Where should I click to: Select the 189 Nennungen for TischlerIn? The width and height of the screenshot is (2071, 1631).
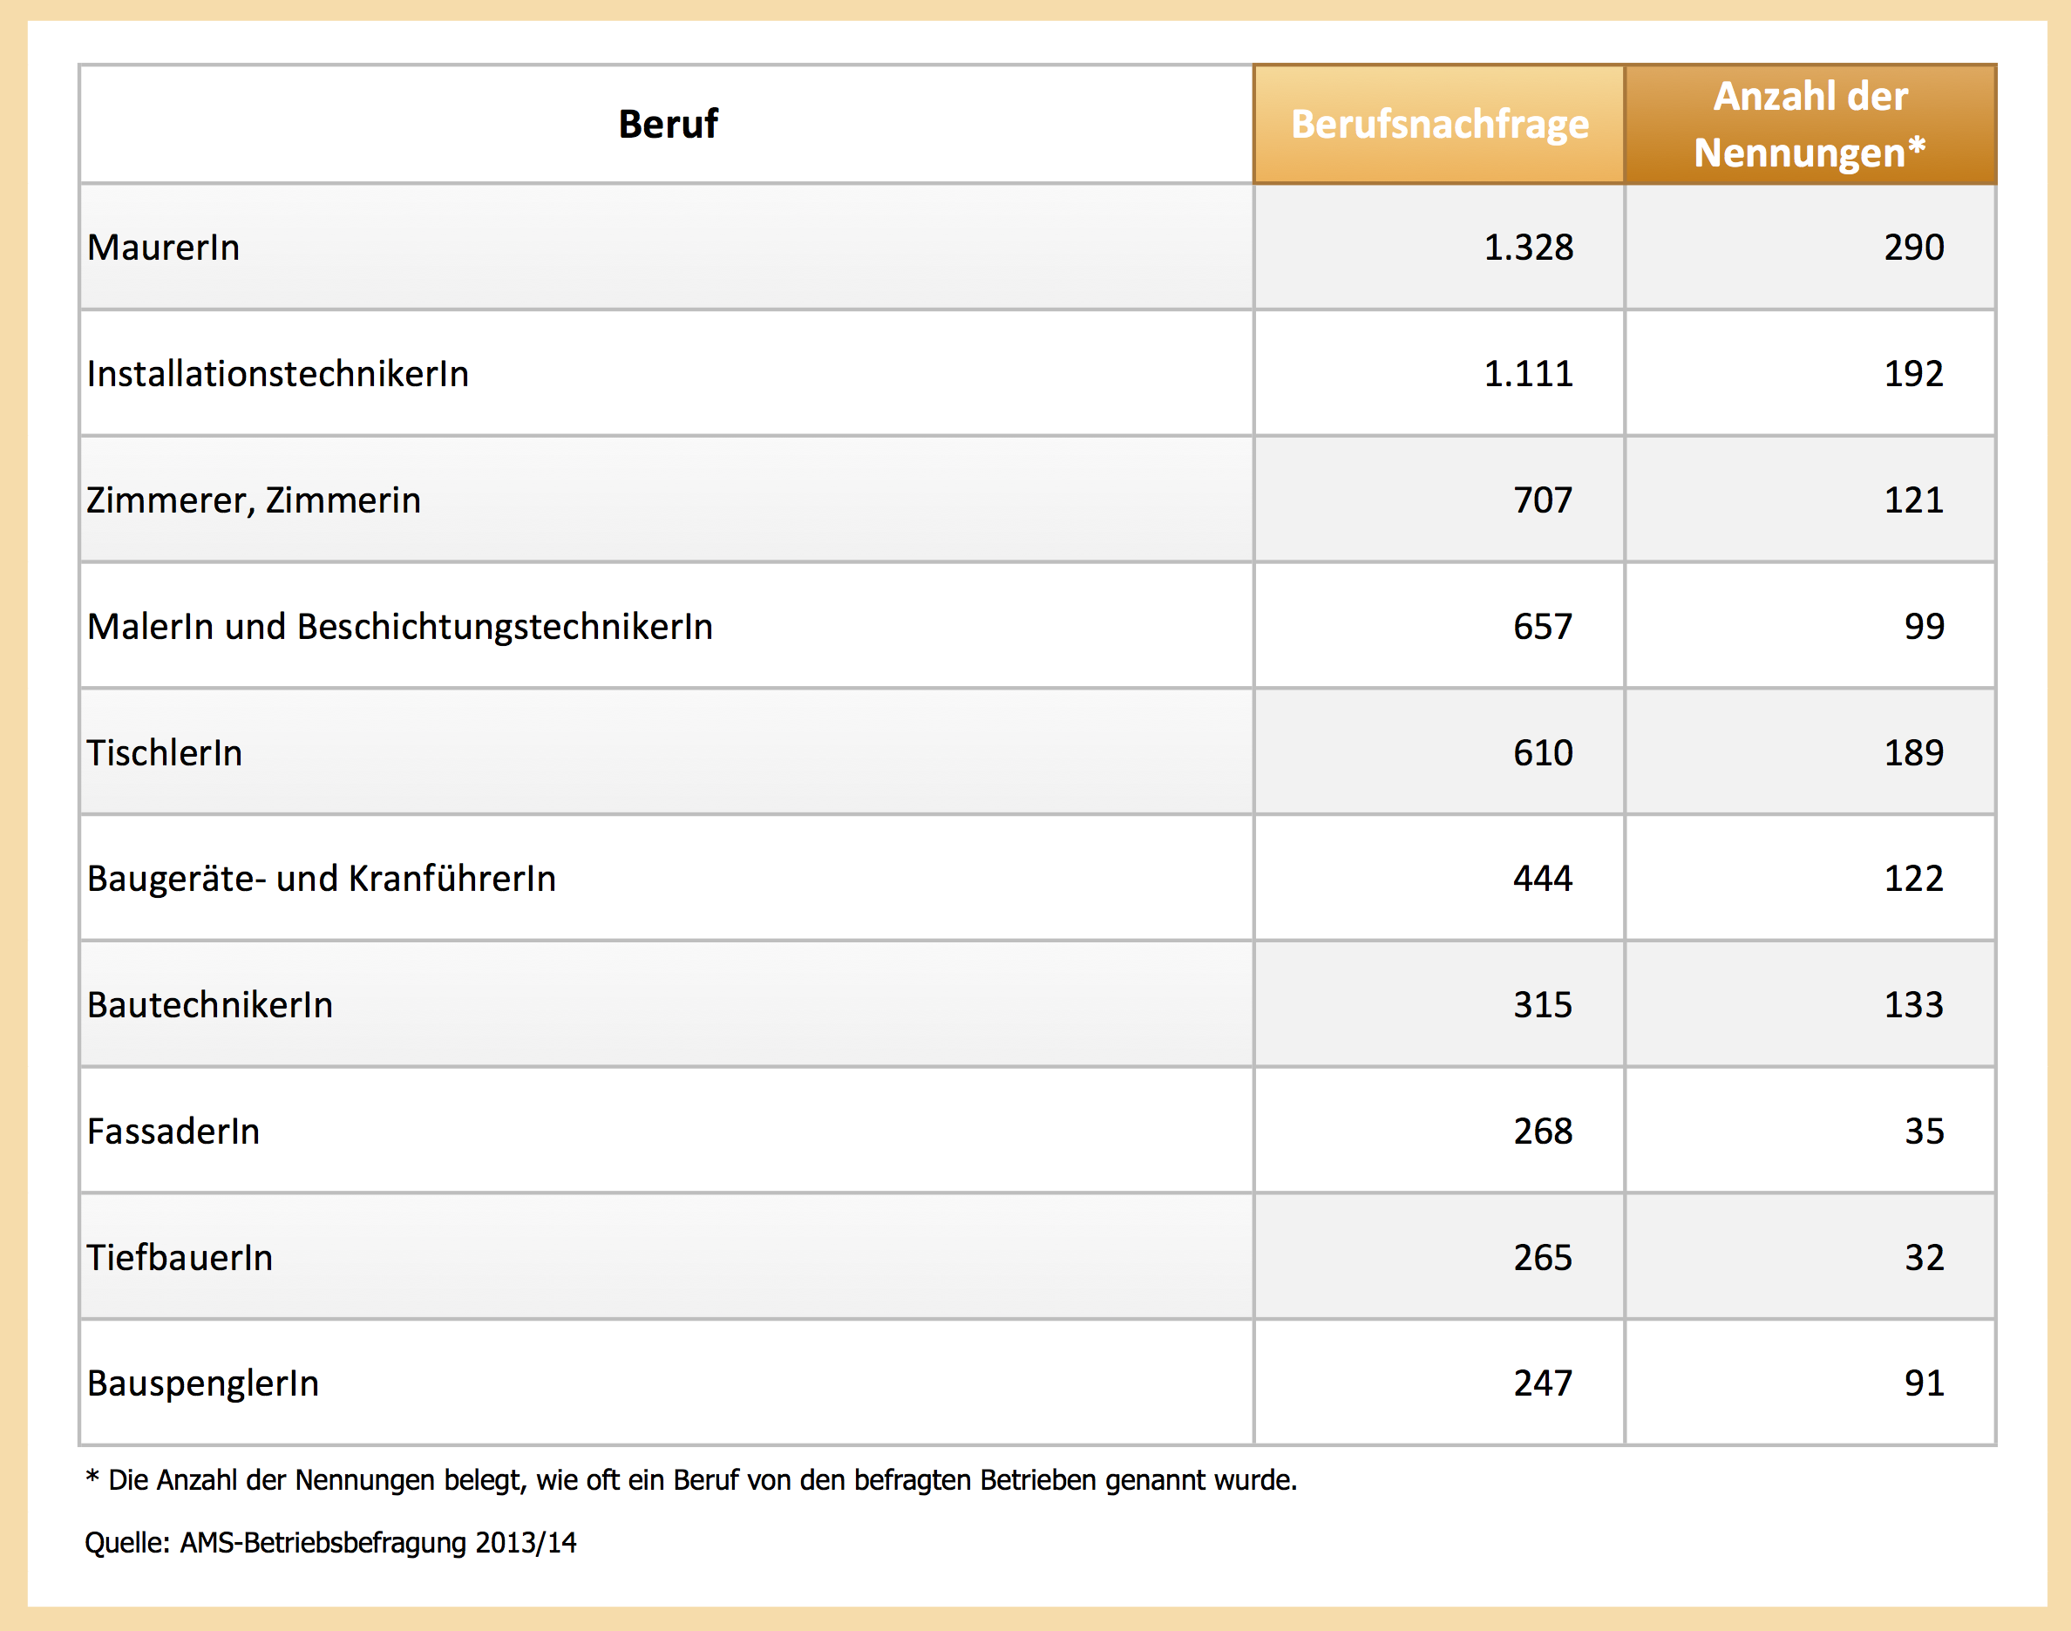(x=1913, y=752)
